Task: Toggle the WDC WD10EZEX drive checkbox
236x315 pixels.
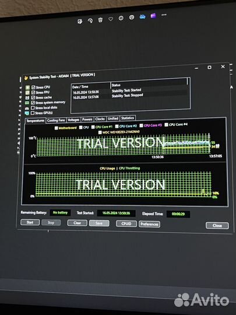Action: coord(100,132)
